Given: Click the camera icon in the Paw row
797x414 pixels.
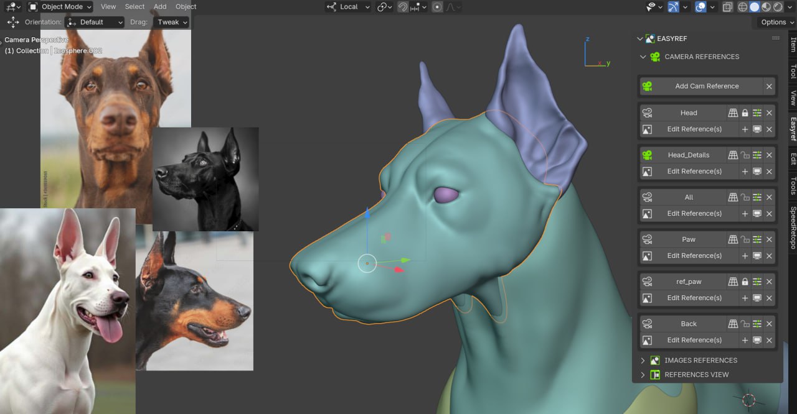Looking at the screenshot, I should coord(647,240).
